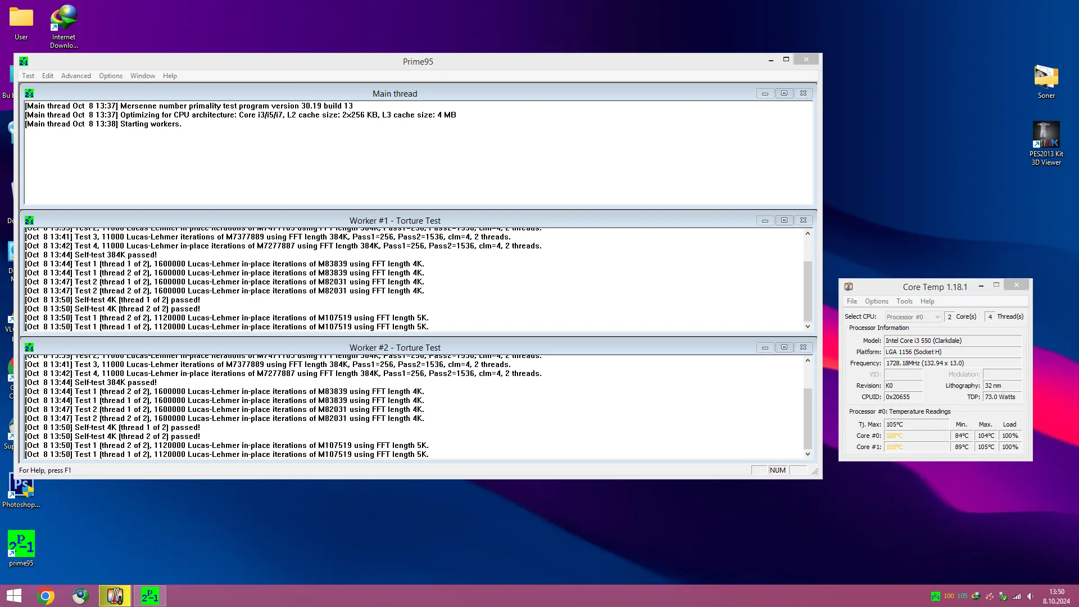
Task: Click Prime95 system tray icon
Action: (935, 596)
